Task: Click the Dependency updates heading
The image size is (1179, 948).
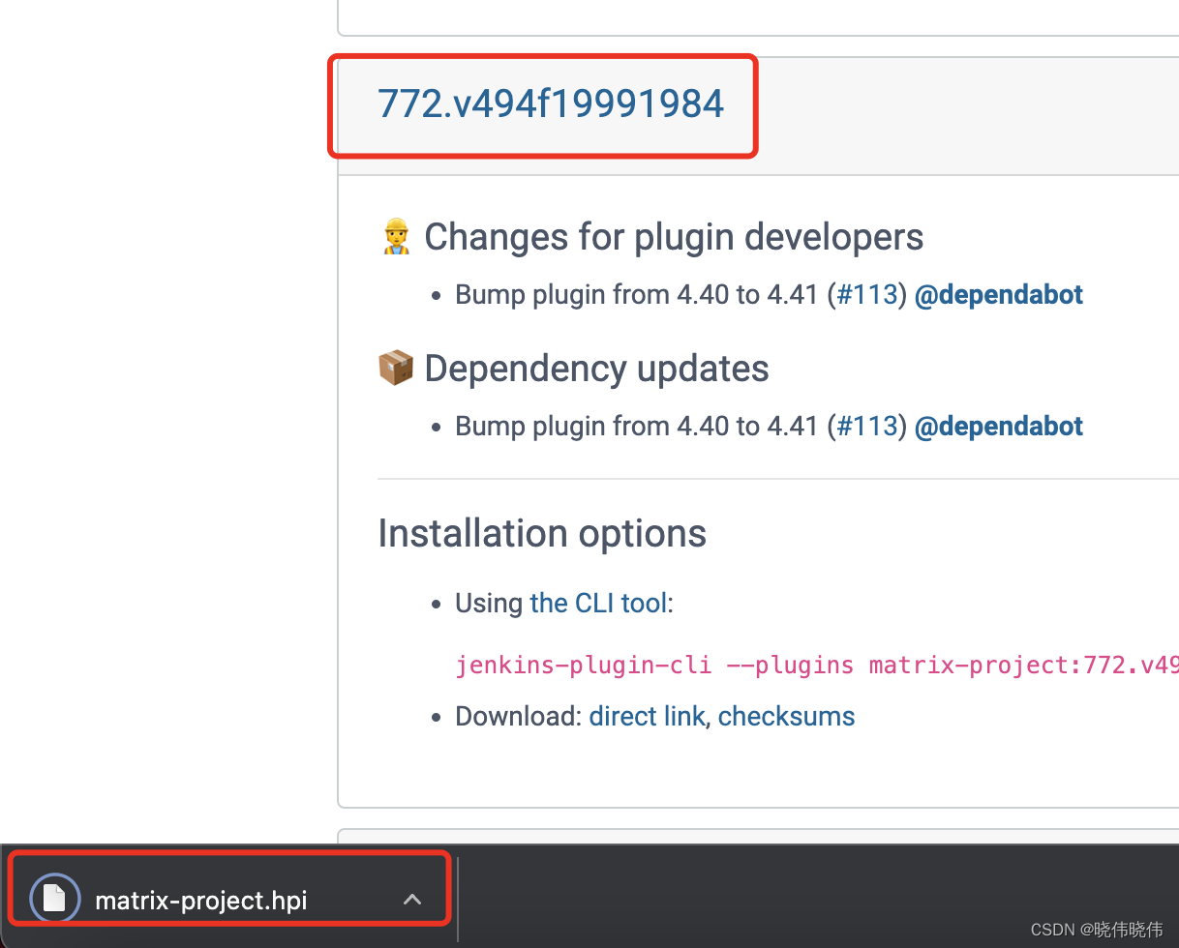Action: click(596, 369)
